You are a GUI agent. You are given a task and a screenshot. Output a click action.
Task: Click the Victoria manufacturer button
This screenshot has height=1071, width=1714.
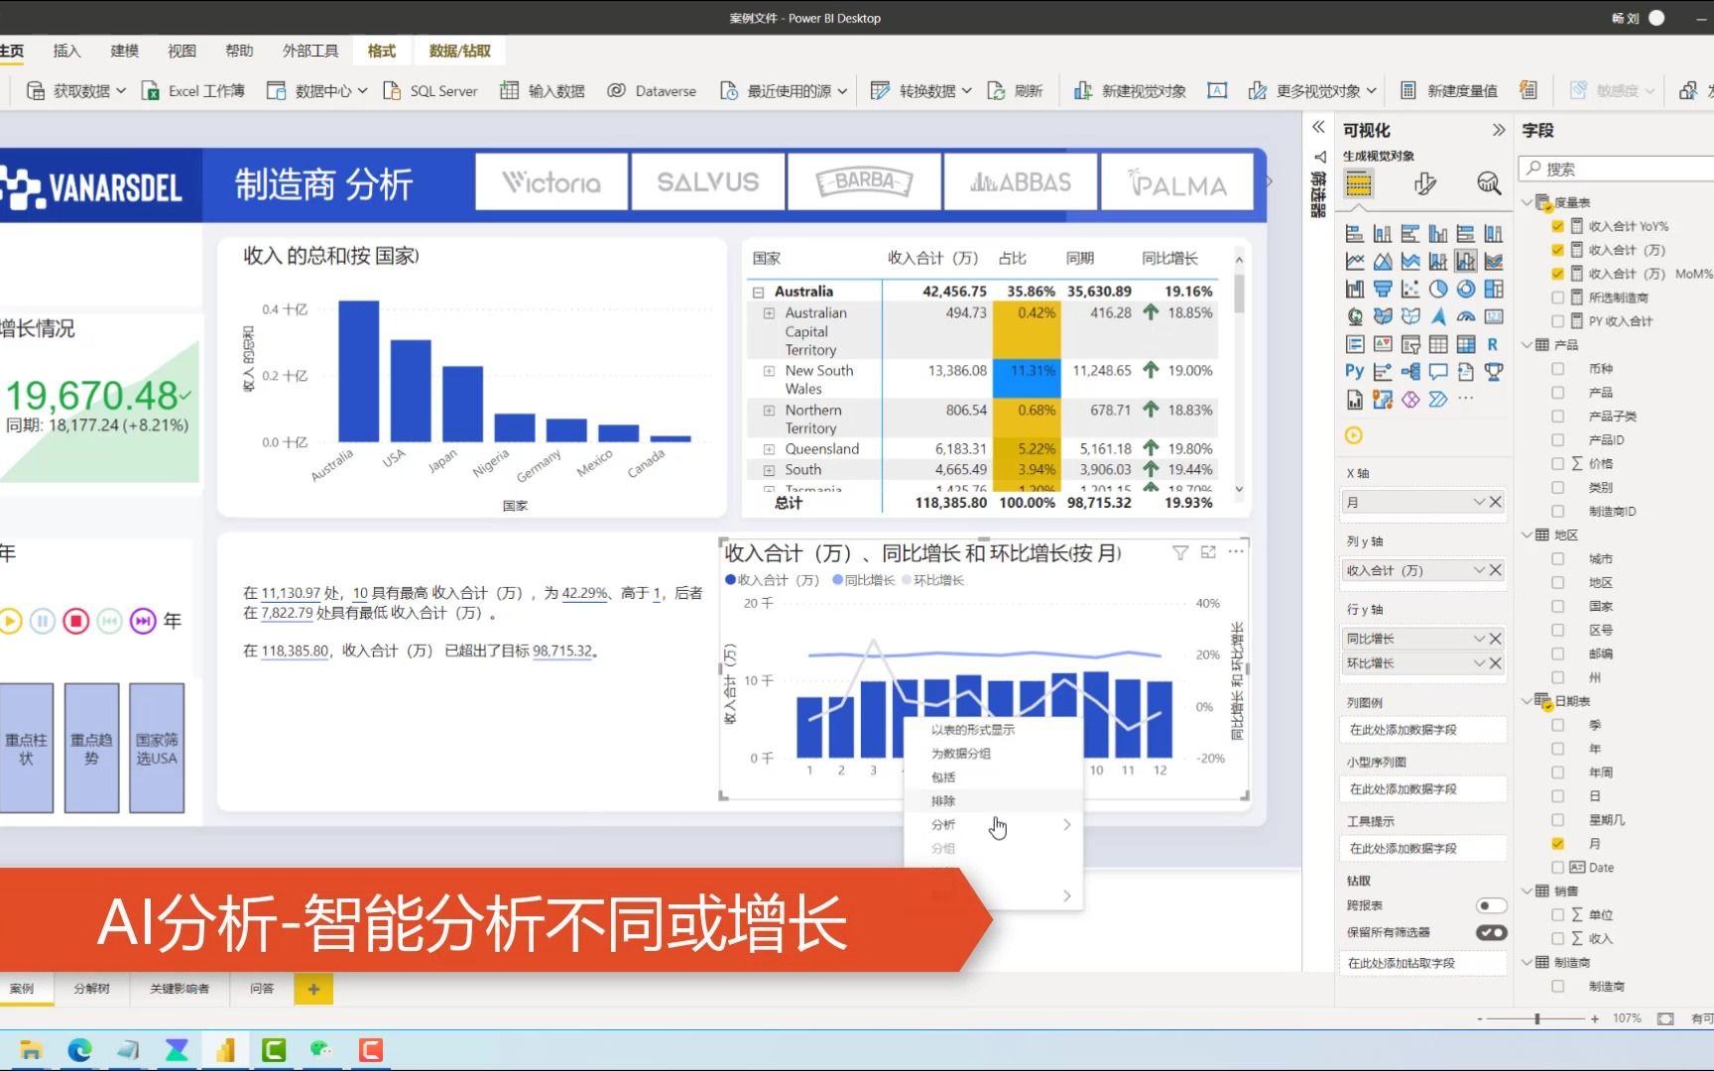551,181
